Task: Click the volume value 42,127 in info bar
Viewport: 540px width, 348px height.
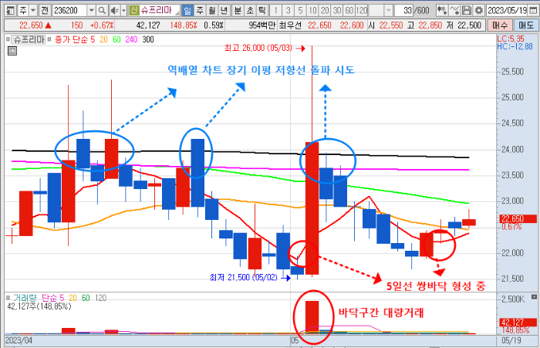Action: 148,25
